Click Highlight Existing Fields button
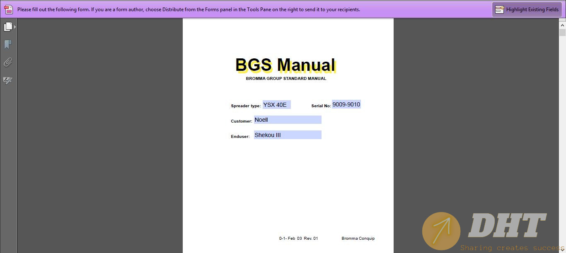Image resolution: width=566 pixels, height=253 pixels. pos(527,10)
